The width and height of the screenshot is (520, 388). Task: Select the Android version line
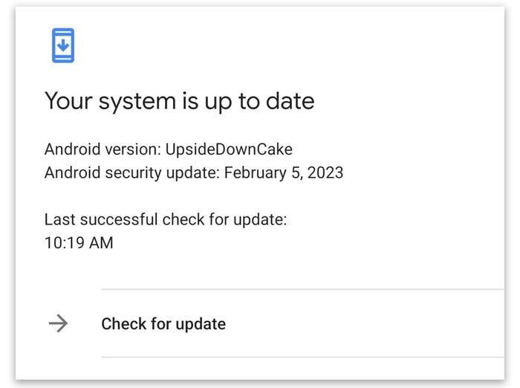169,149
